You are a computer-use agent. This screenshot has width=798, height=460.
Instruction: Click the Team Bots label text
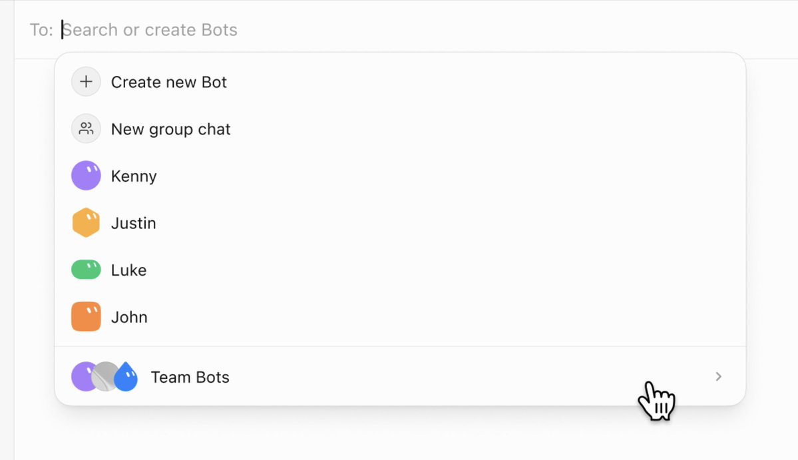tap(190, 377)
